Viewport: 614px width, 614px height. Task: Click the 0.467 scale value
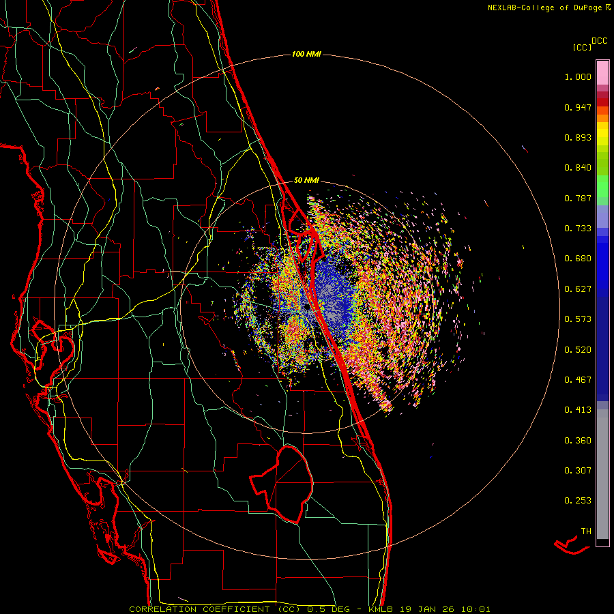[x=578, y=380]
